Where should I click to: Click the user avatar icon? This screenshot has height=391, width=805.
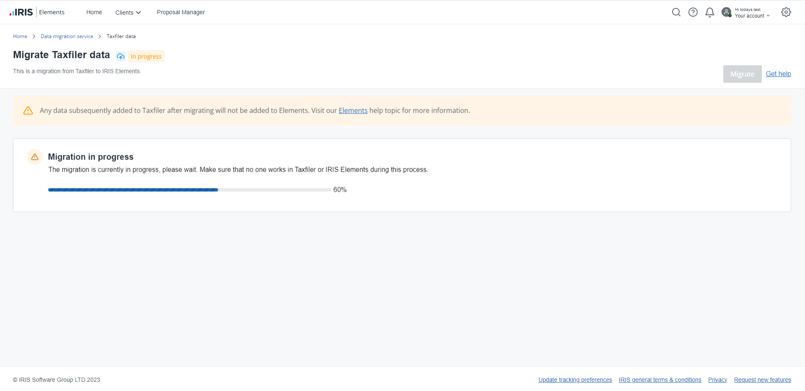tap(727, 12)
